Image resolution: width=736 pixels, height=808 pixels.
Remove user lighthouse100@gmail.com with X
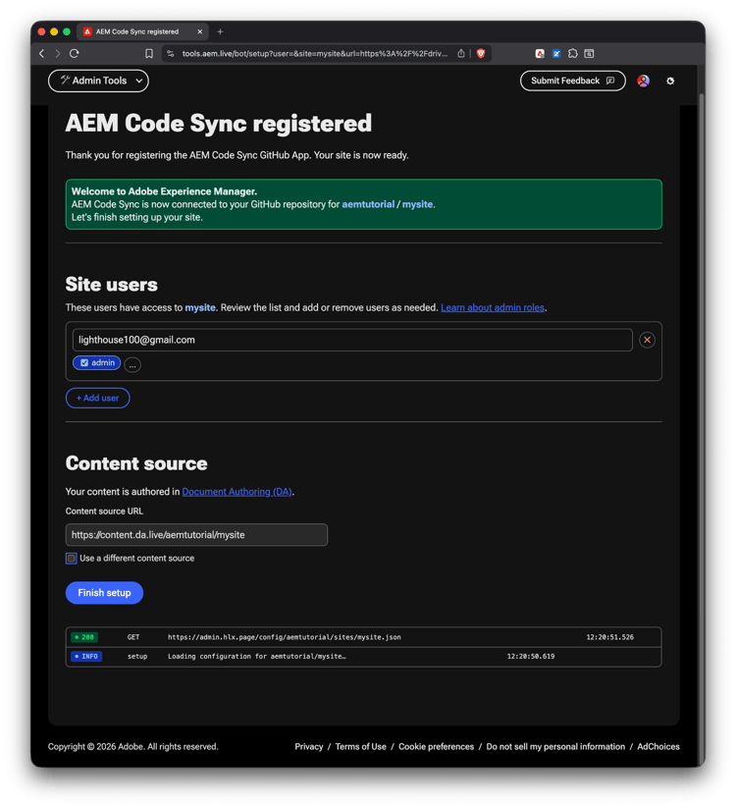(647, 340)
